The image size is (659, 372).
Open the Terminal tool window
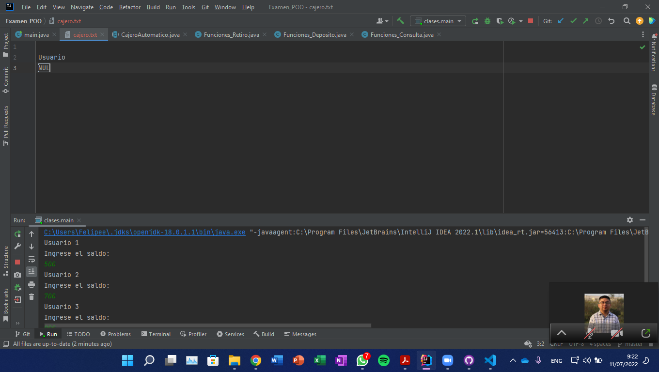point(156,334)
